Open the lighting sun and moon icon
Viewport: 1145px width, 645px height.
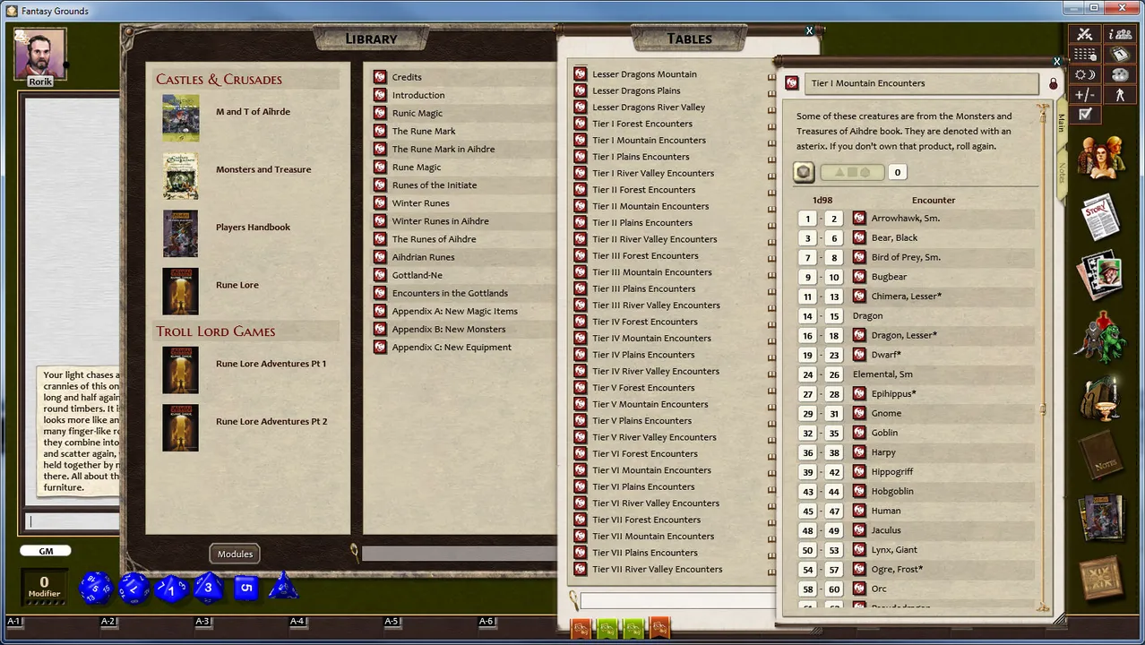(x=1085, y=74)
